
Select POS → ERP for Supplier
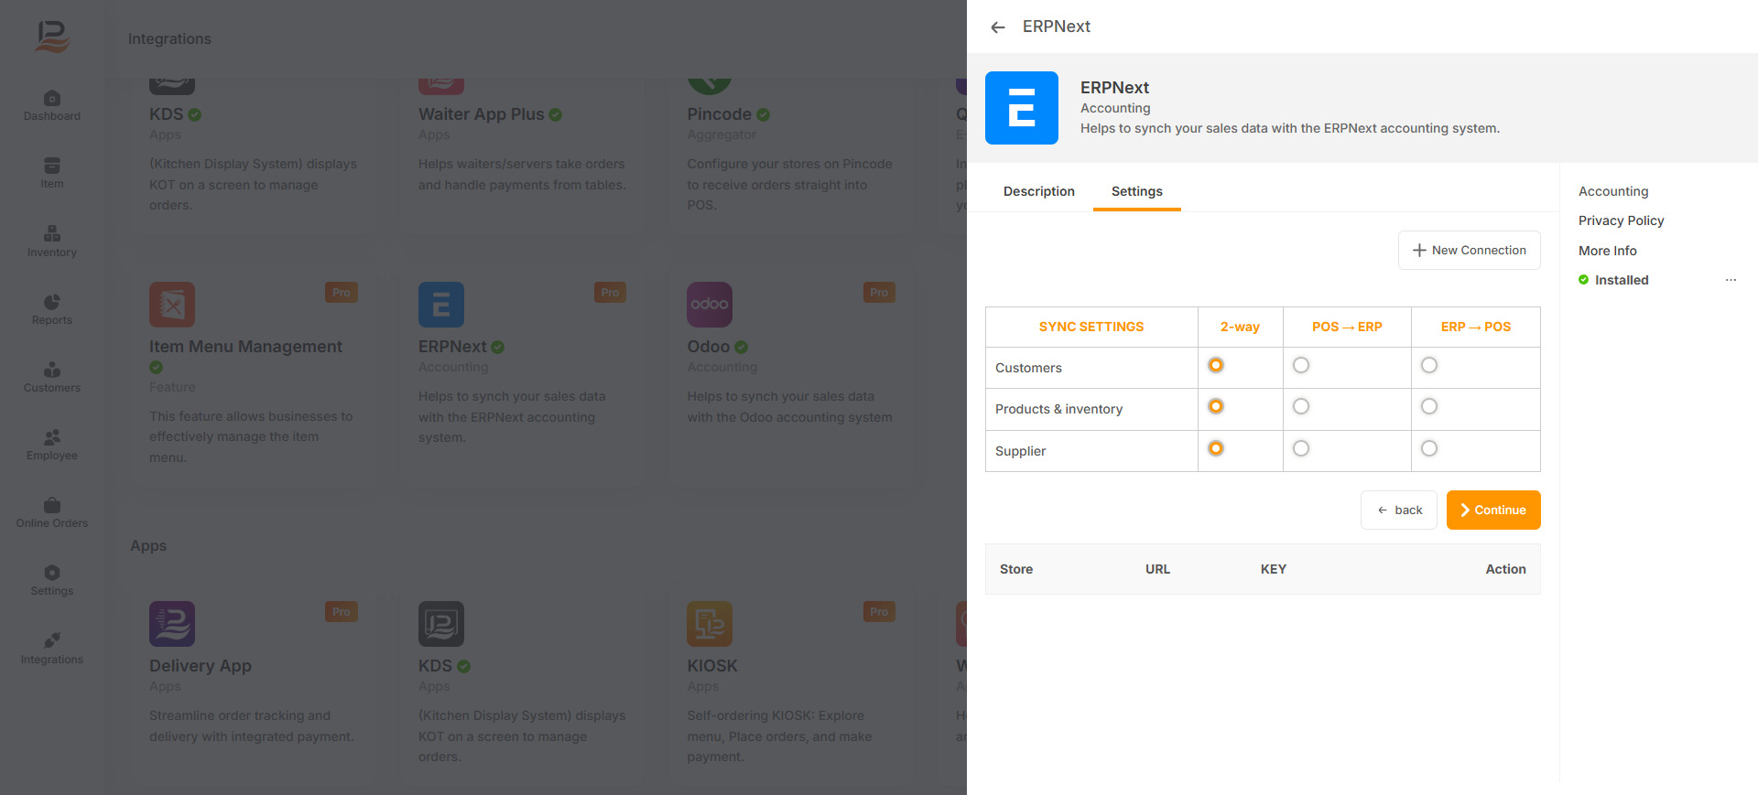click(1300, 448)
